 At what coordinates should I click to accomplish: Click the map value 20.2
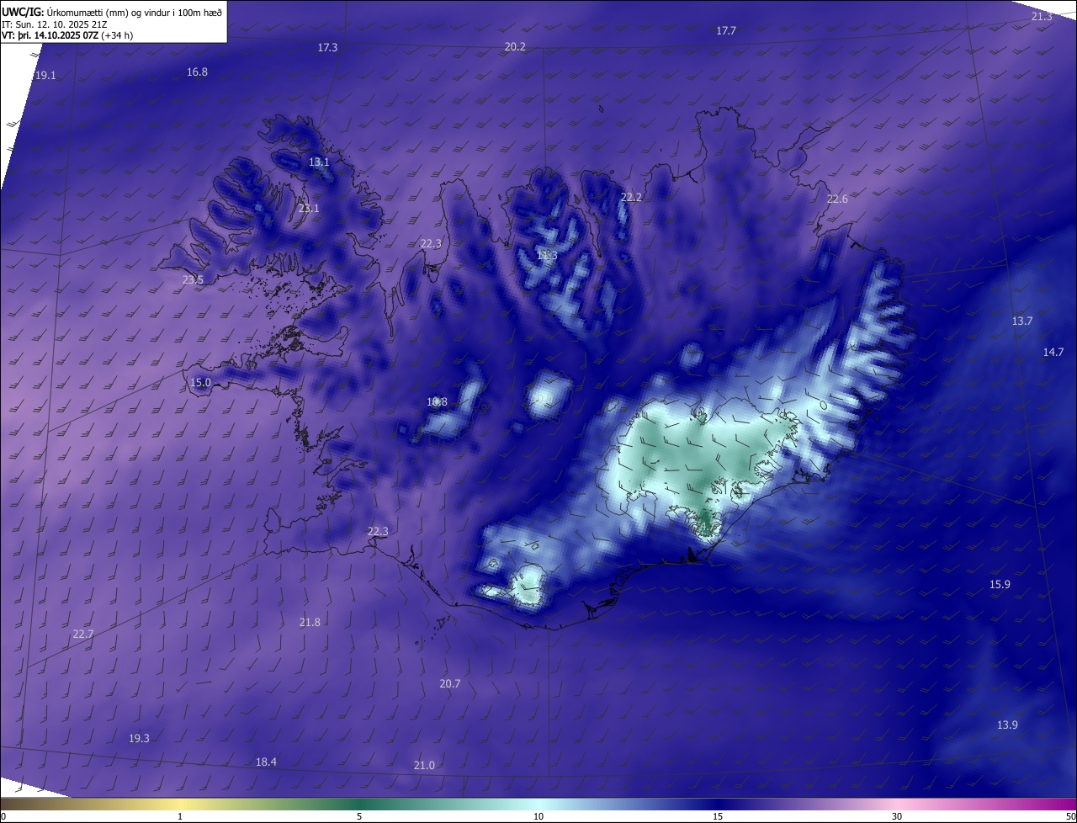tap(515, 47)
